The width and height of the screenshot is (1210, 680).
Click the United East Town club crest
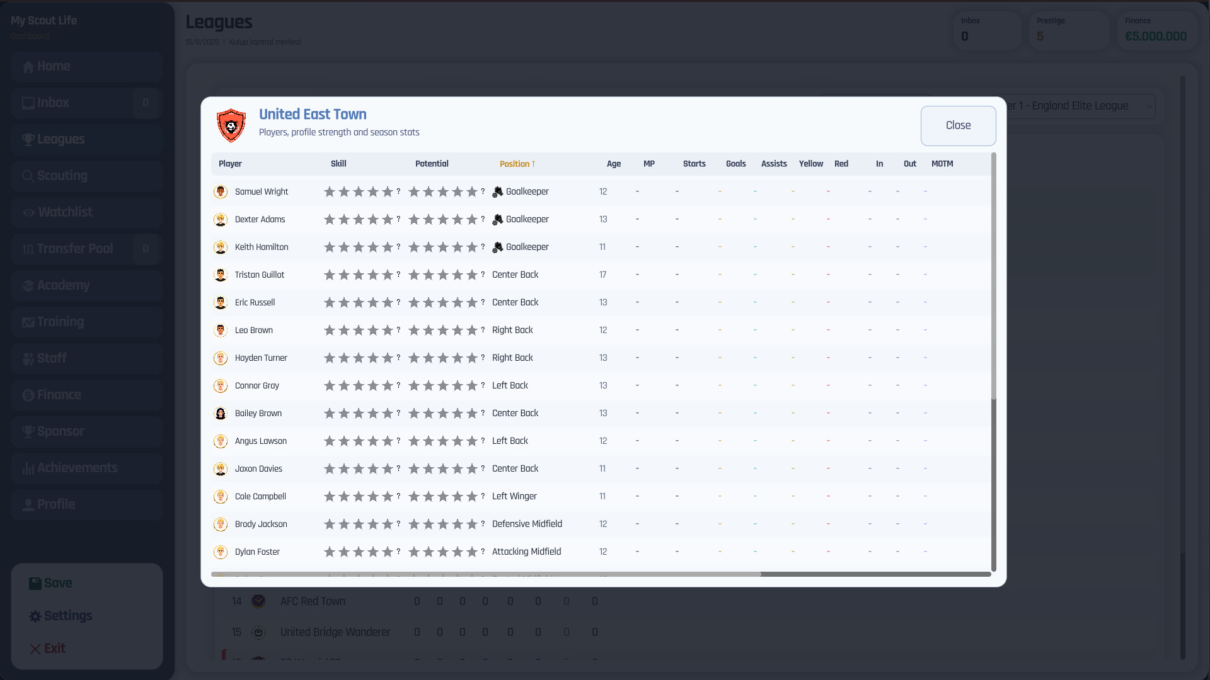coord(231,125)
